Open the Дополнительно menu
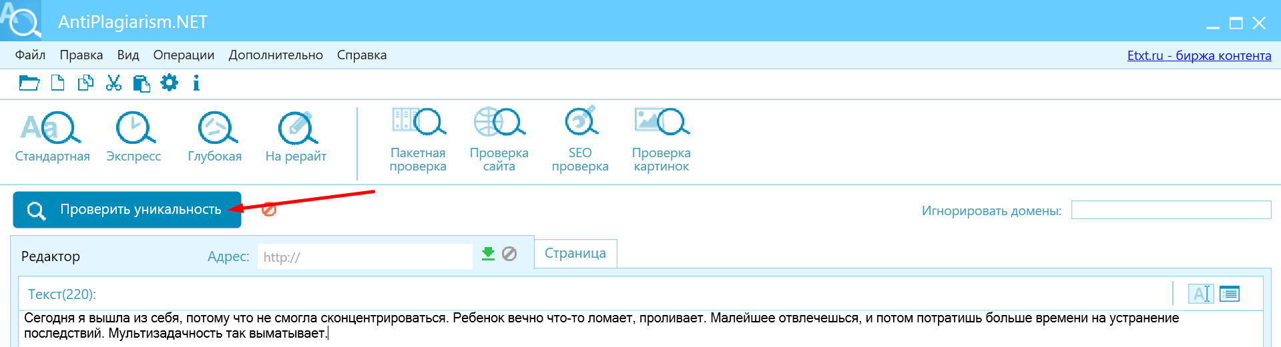 (x=276, y=55)
